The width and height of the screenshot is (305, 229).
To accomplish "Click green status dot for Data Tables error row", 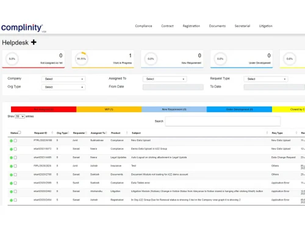I will click(x=11, y=183).
